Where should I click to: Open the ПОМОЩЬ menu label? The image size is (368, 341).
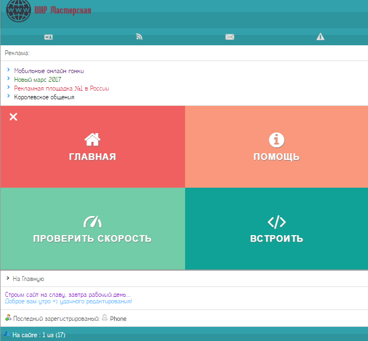277,157
